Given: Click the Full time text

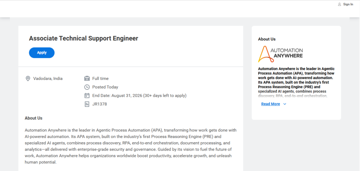Looking at the screenshot, I should pos(100,78).
